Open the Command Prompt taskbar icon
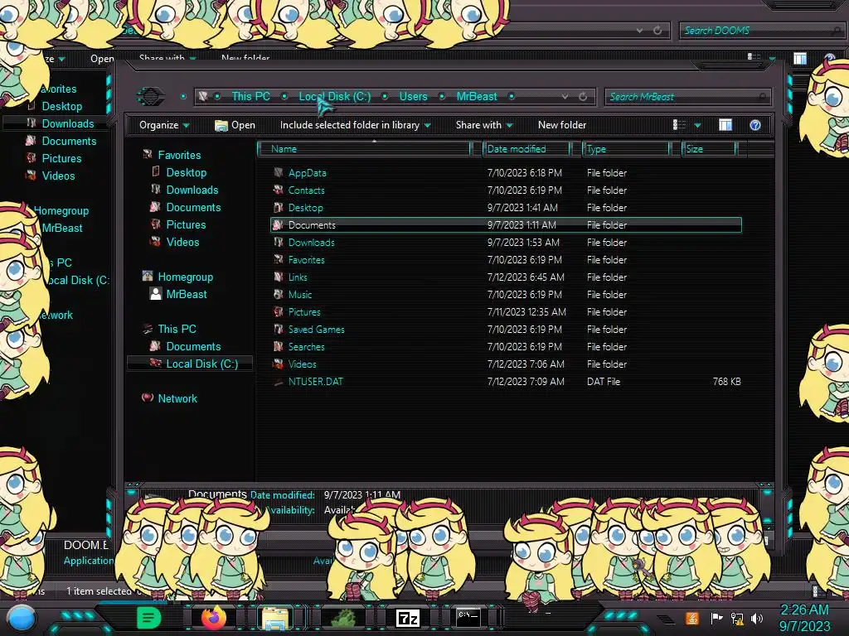Image resolution: width=849 pixels, height=636 pixels. pos(468,617)
